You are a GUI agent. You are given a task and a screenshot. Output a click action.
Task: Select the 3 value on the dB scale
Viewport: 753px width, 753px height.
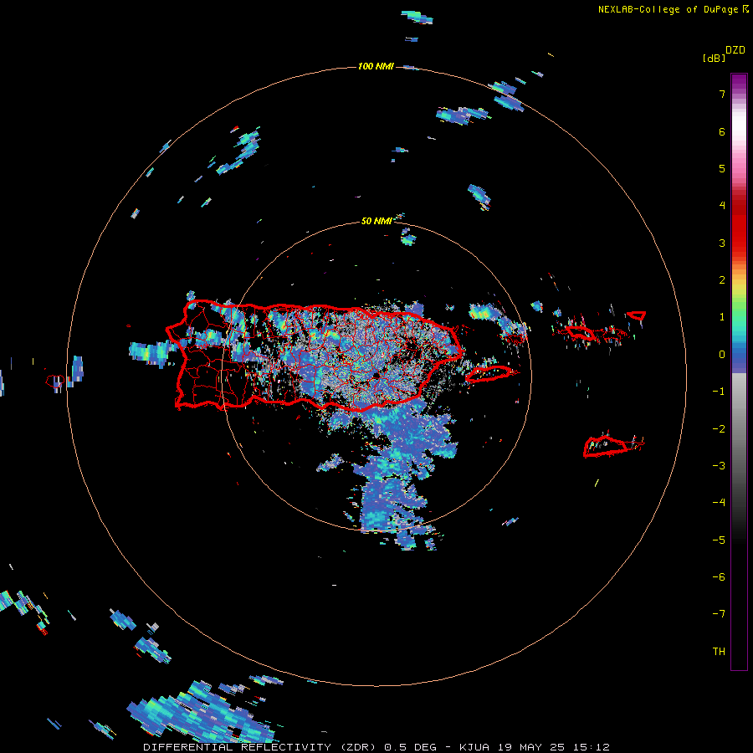tap(722, 243)
